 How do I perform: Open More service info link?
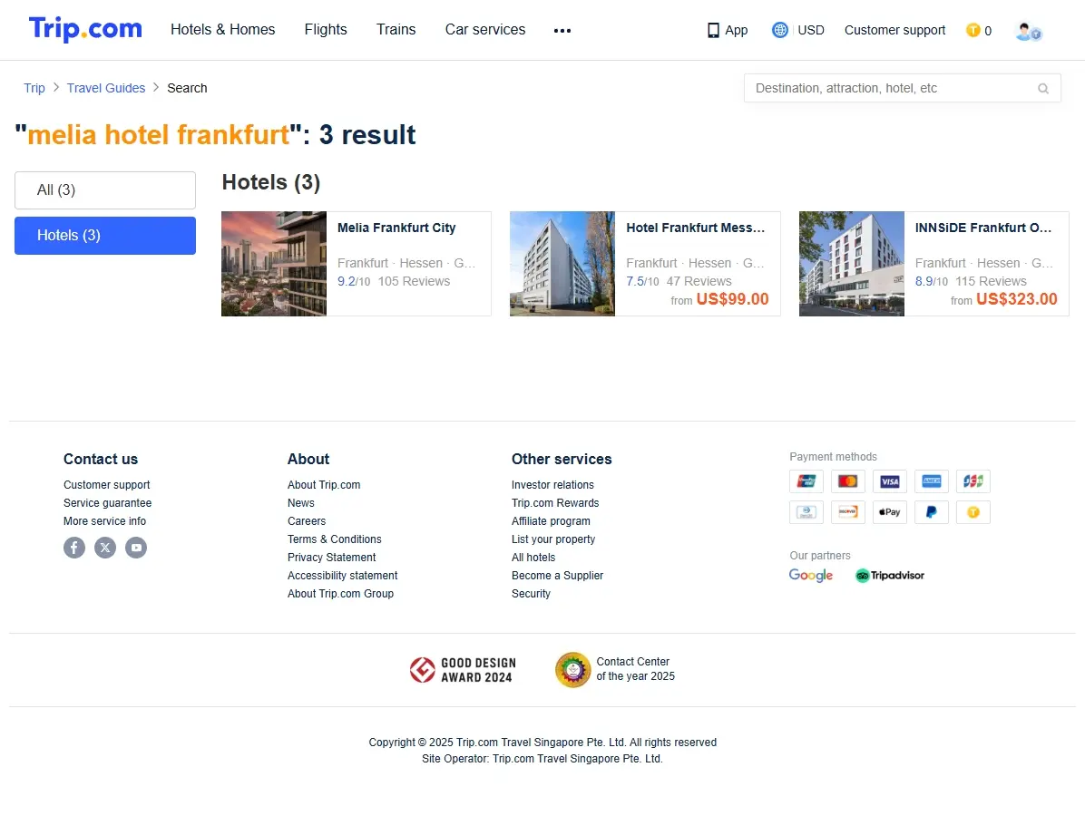pyautogui.click(x=104, y=521)
